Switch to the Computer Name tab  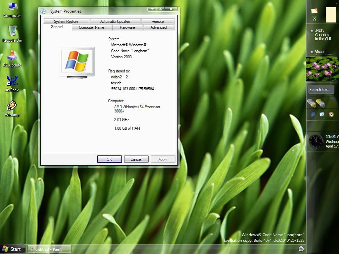(x=92, y=27)
